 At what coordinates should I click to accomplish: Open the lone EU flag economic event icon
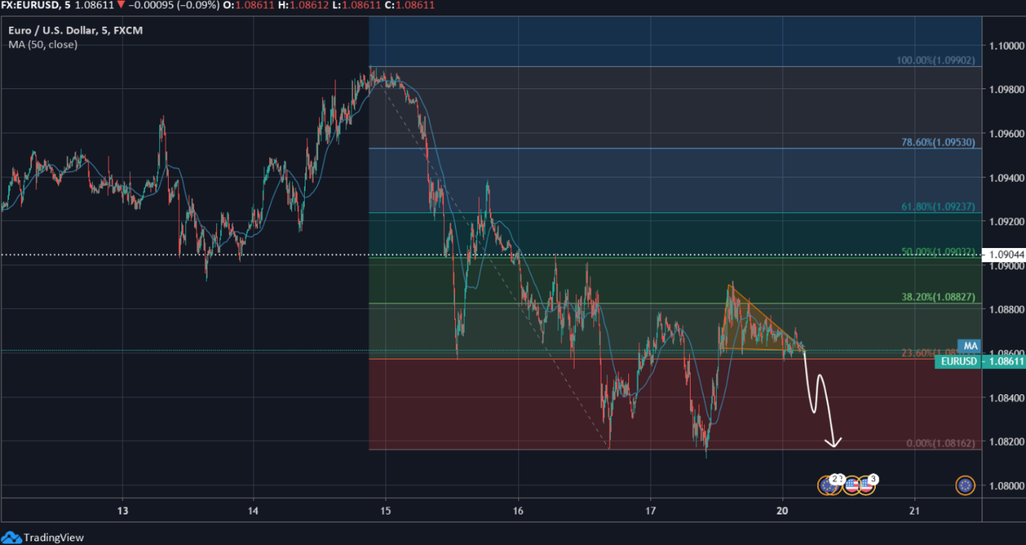click(965, 486)
